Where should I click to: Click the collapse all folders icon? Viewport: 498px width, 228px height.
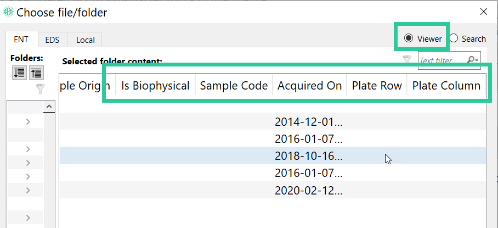point(36,73)
